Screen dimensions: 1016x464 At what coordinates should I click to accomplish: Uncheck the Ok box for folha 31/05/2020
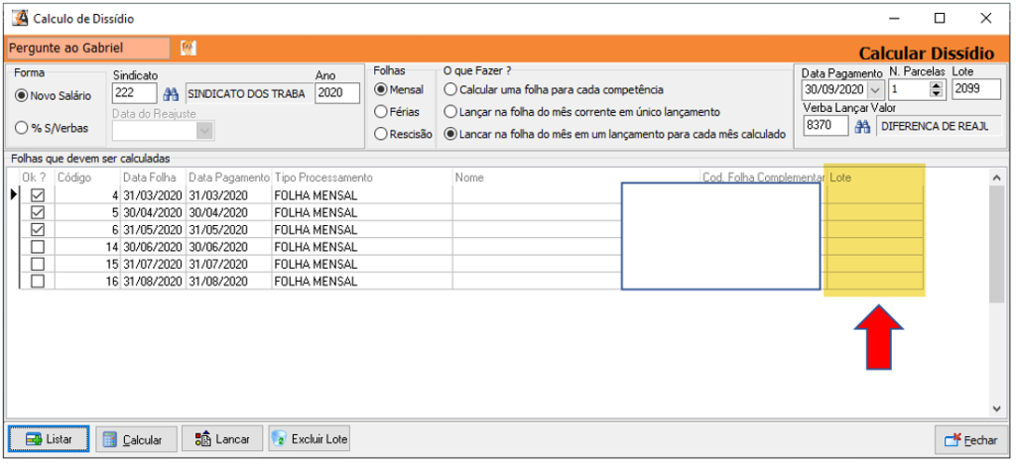(39, 229)
